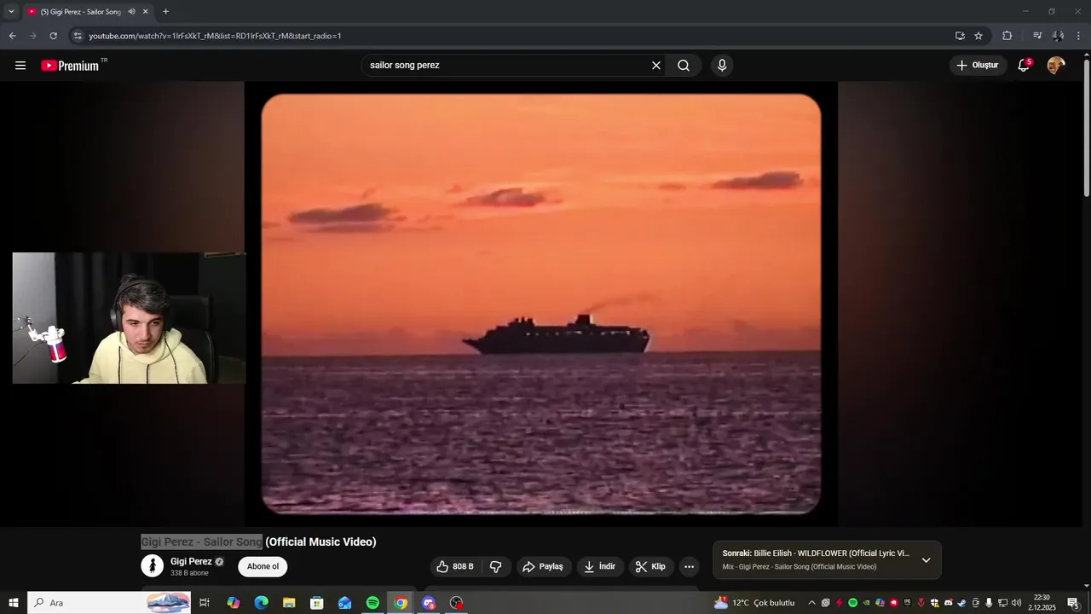The image size is (1091, 614).
Task: Open tab search dropdown arrow
Action: 11,12
